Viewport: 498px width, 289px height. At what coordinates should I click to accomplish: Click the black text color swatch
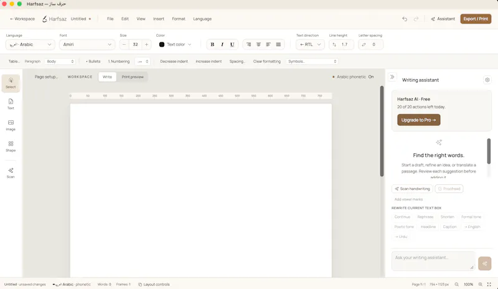point(162,44)
